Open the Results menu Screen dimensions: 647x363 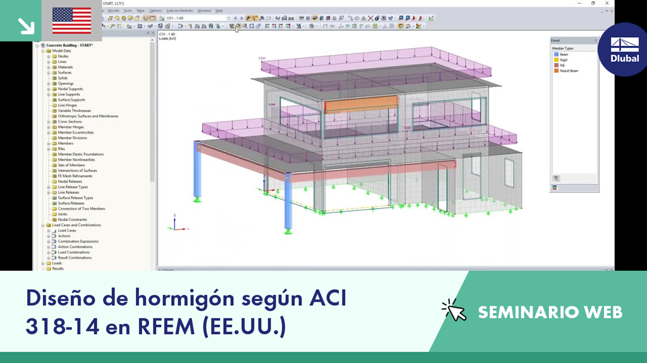(x=114, y=11)
